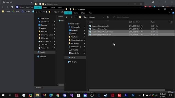175x98 pixels.
Task: Select Network in Creatures sidebar
Action: tap(72, 62)
